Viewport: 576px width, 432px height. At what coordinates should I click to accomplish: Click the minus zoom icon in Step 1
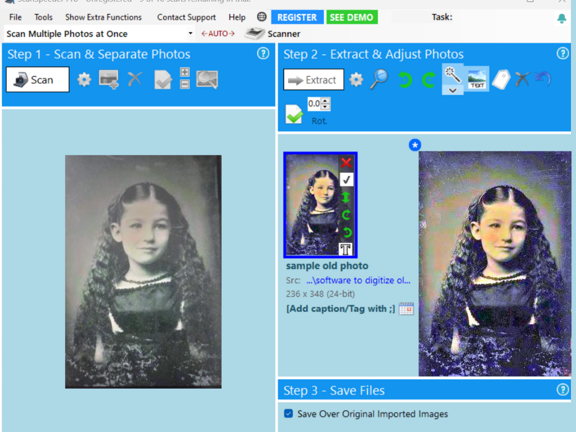tap(184, 84)
